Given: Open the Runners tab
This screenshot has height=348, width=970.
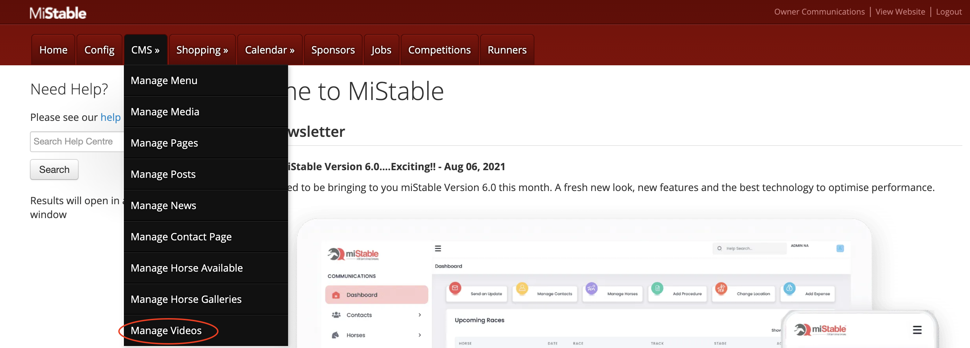Looking at the screenshot, I should (507, 50).
